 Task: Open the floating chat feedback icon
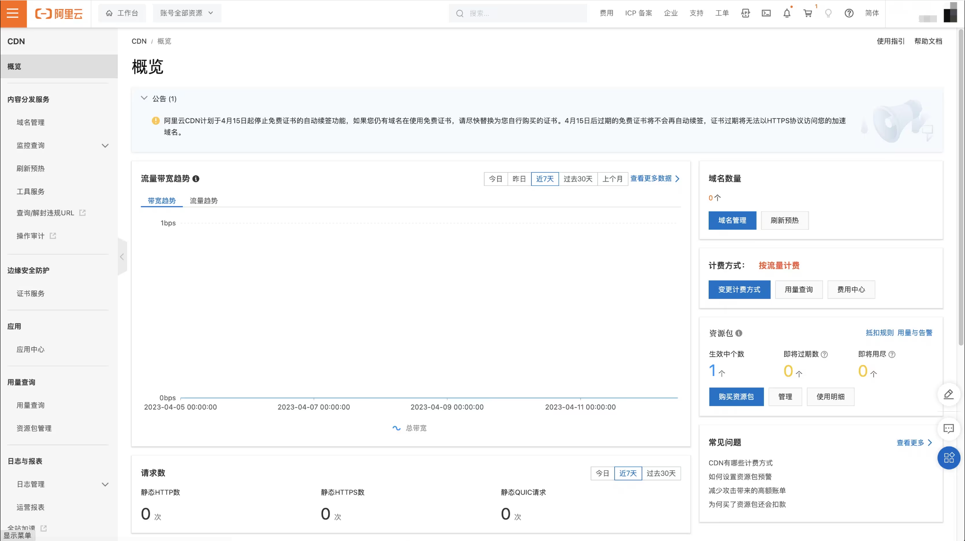(x=948, y=429)
